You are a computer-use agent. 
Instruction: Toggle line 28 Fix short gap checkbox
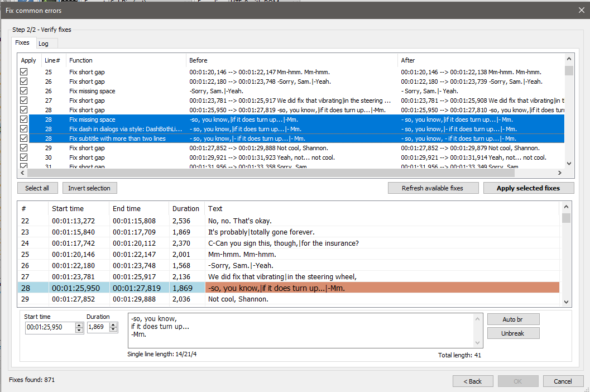tap(23, 110)
